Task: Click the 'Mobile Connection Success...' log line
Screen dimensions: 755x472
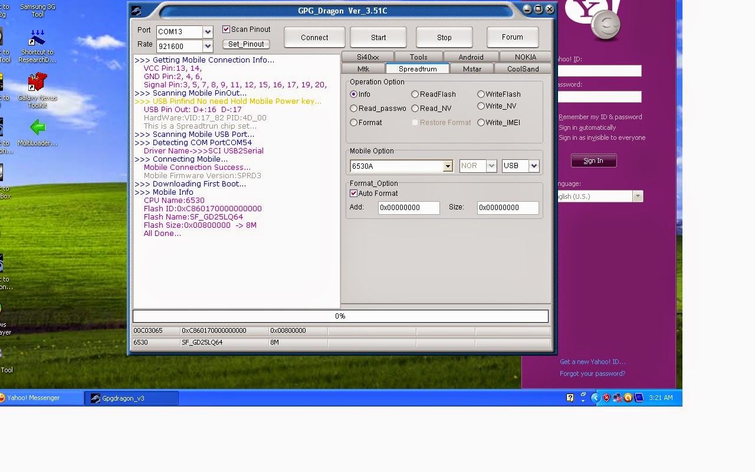Action: point(197,168)
